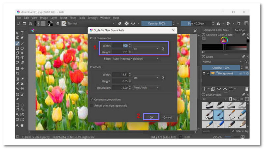Click the Pan hand tool

(x=22, y=125)
